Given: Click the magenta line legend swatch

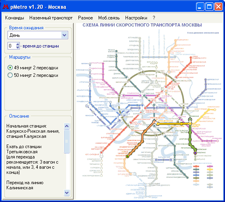Looking at the screenshot, I should [210, 166].
